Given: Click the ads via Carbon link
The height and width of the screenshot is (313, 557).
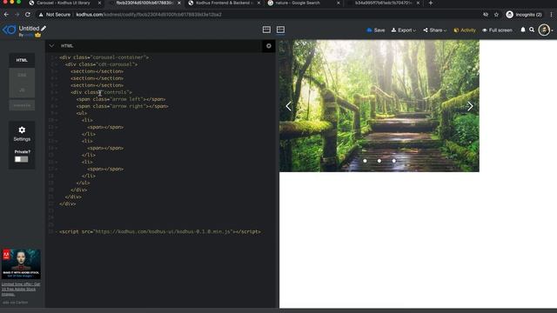Looking at the screenshot, I should pos(15,303).
